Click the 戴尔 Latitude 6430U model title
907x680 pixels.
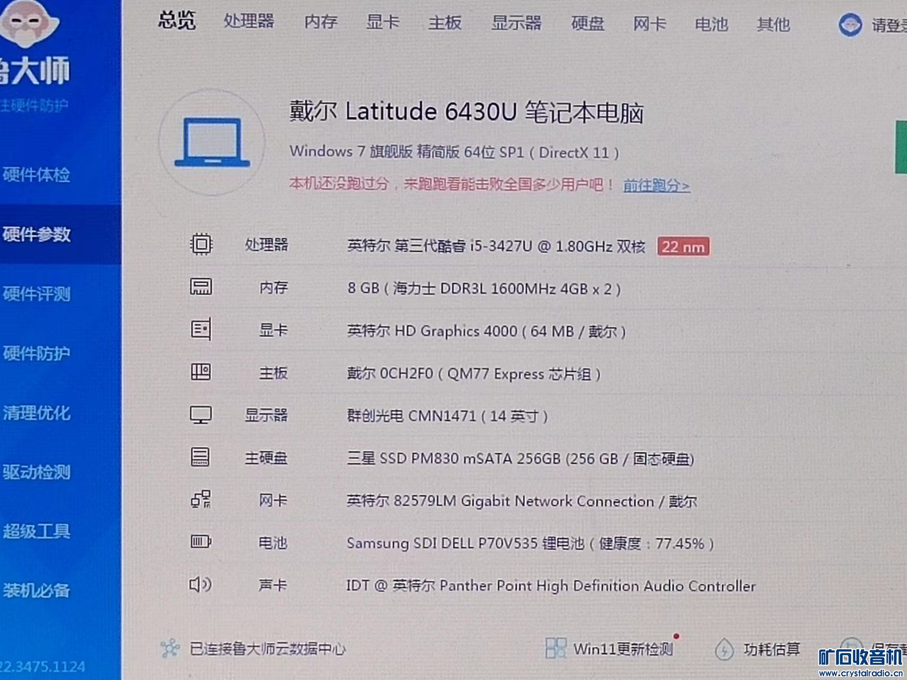point(467,112)
